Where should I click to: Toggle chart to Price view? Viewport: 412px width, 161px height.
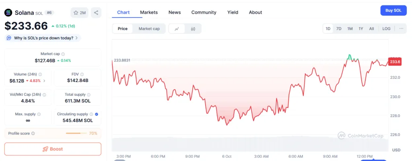click(x=123, y=29)
